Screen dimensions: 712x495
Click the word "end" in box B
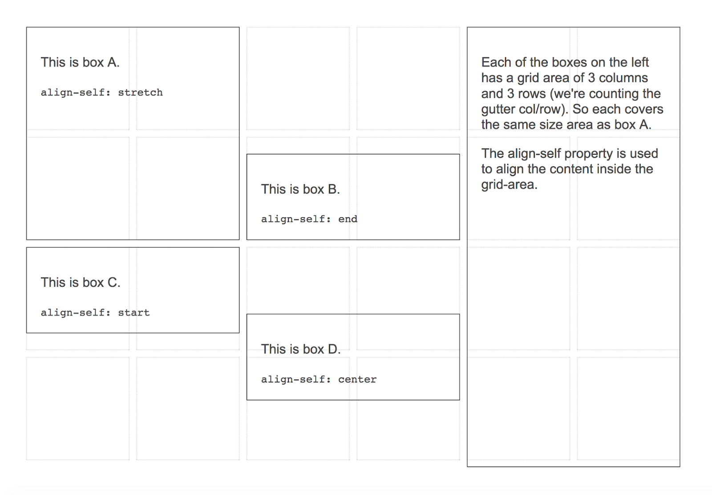click(348, 219)
